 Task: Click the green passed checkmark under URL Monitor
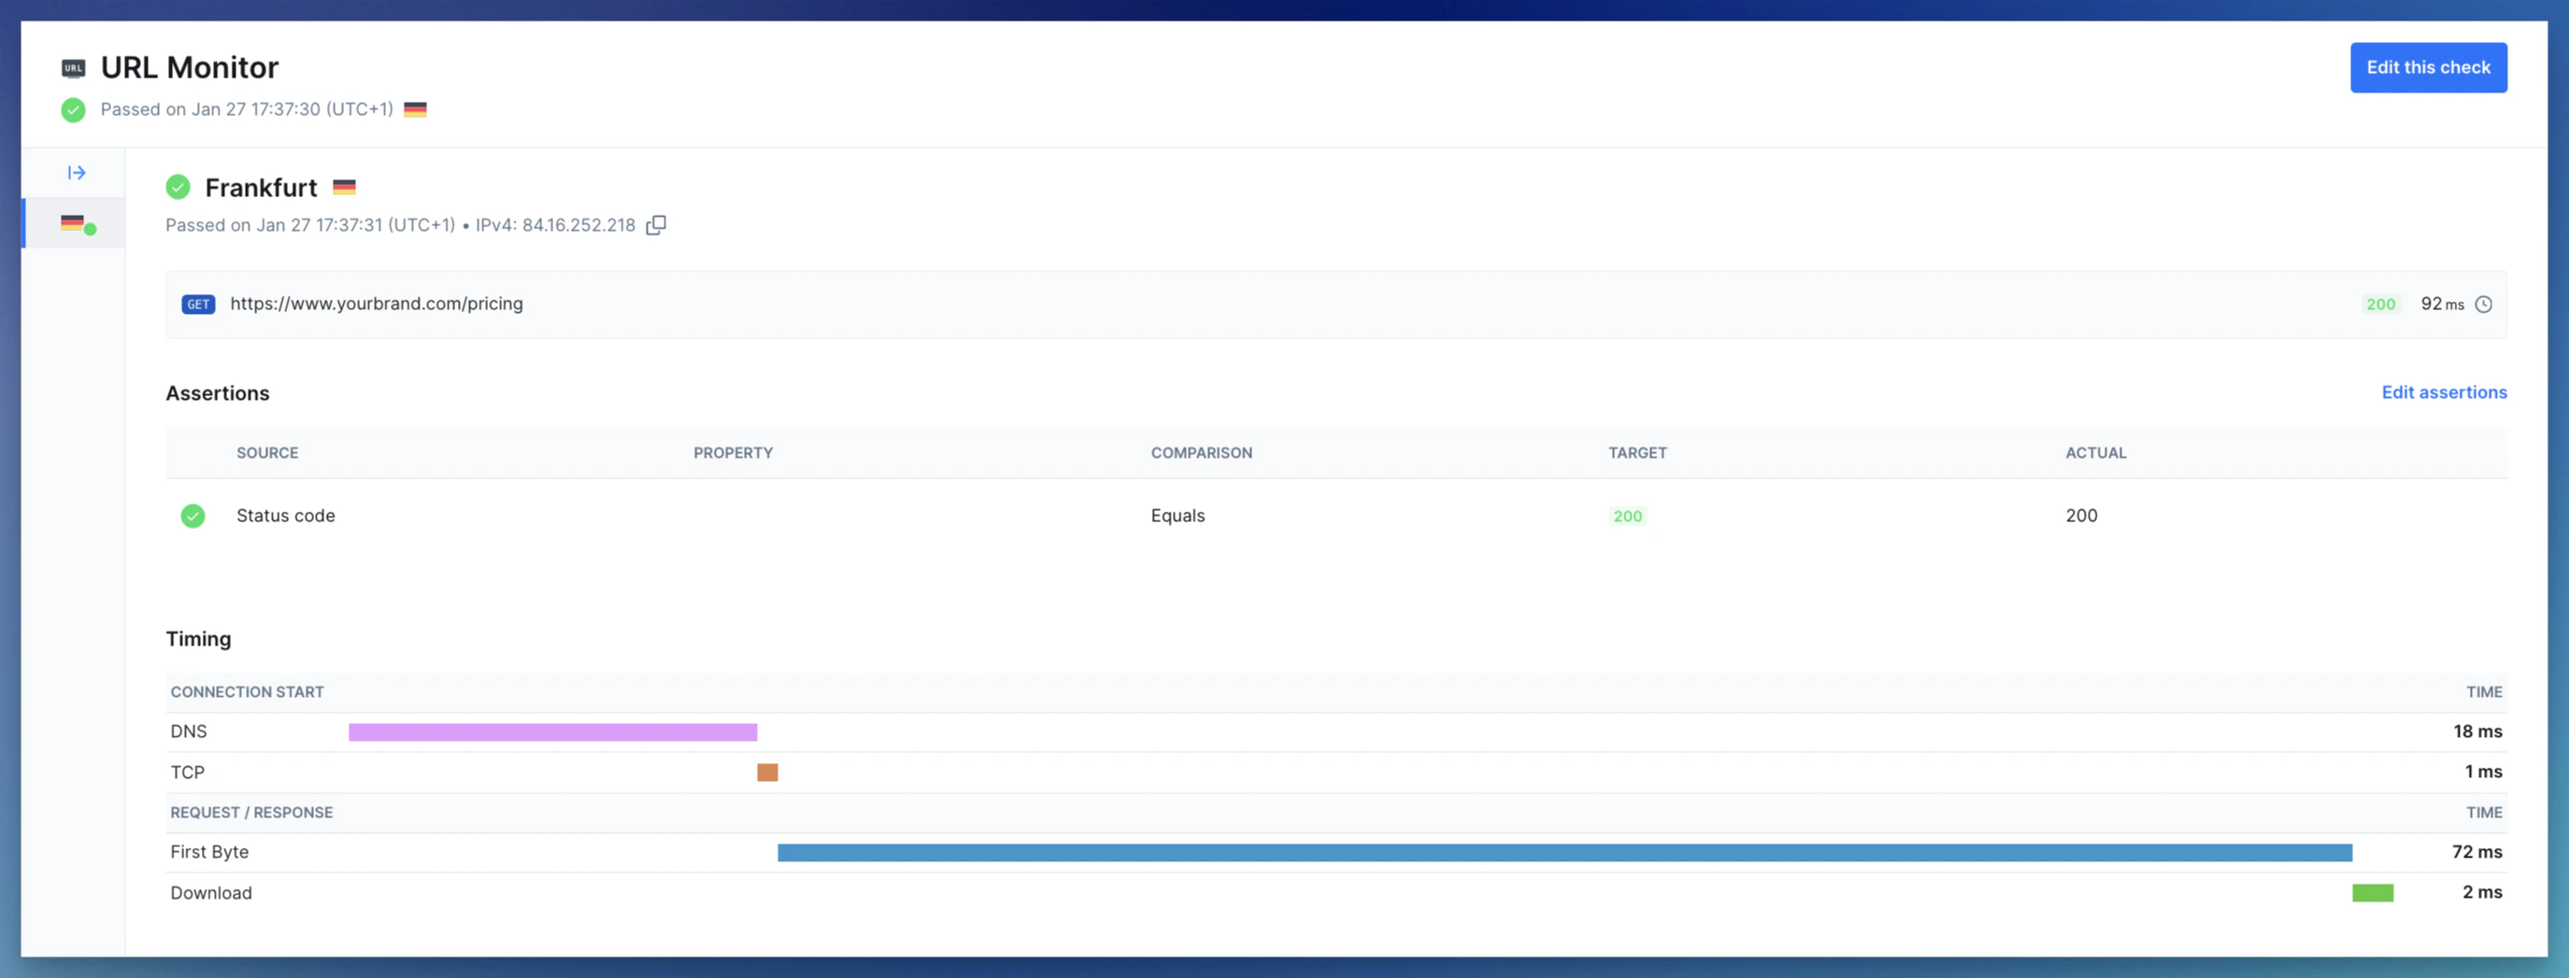[x=73, y=109]
